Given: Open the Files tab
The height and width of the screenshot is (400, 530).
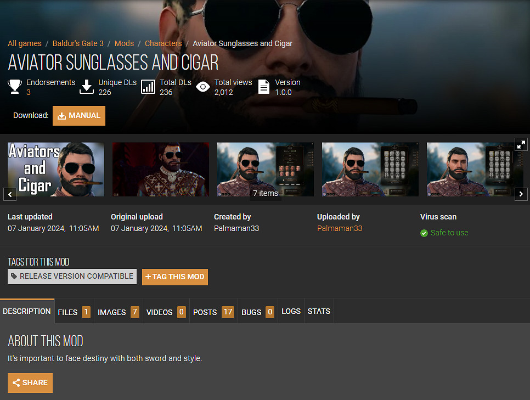Looking at the screenshot, I should [x=74, y=312].
